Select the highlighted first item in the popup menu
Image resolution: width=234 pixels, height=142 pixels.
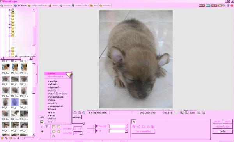tap(55, 73)
